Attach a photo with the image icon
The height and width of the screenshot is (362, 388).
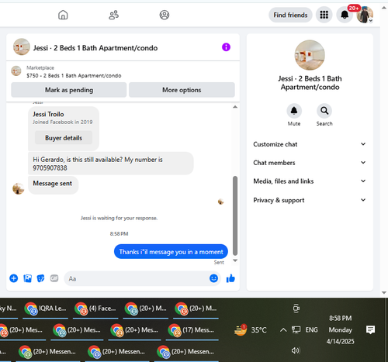click(27, 278)
